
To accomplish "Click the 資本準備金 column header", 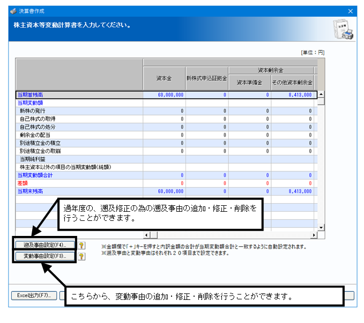I will [250, 82].
